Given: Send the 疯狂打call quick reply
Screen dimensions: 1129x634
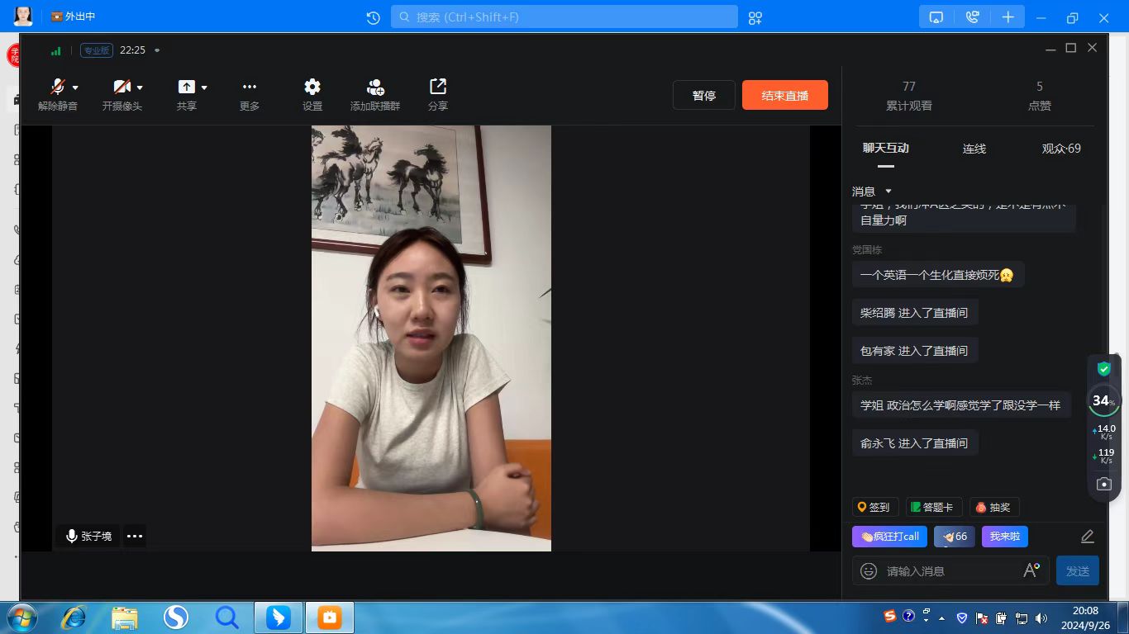Looking at the screenshot, I should point(889,537).
